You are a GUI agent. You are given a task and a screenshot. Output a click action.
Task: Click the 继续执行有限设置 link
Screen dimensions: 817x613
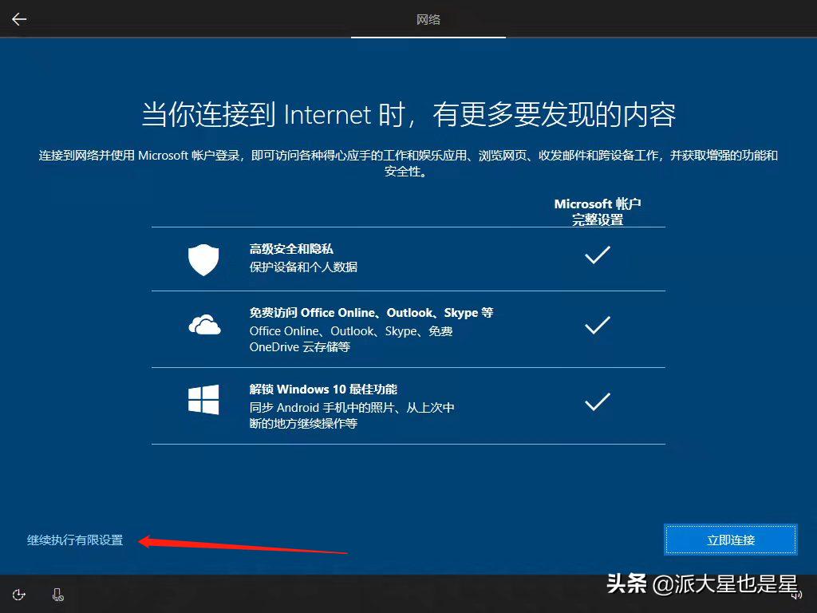74,540
